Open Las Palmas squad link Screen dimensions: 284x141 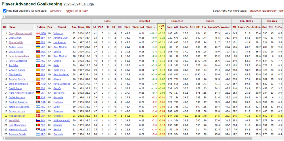click(60, 42)
